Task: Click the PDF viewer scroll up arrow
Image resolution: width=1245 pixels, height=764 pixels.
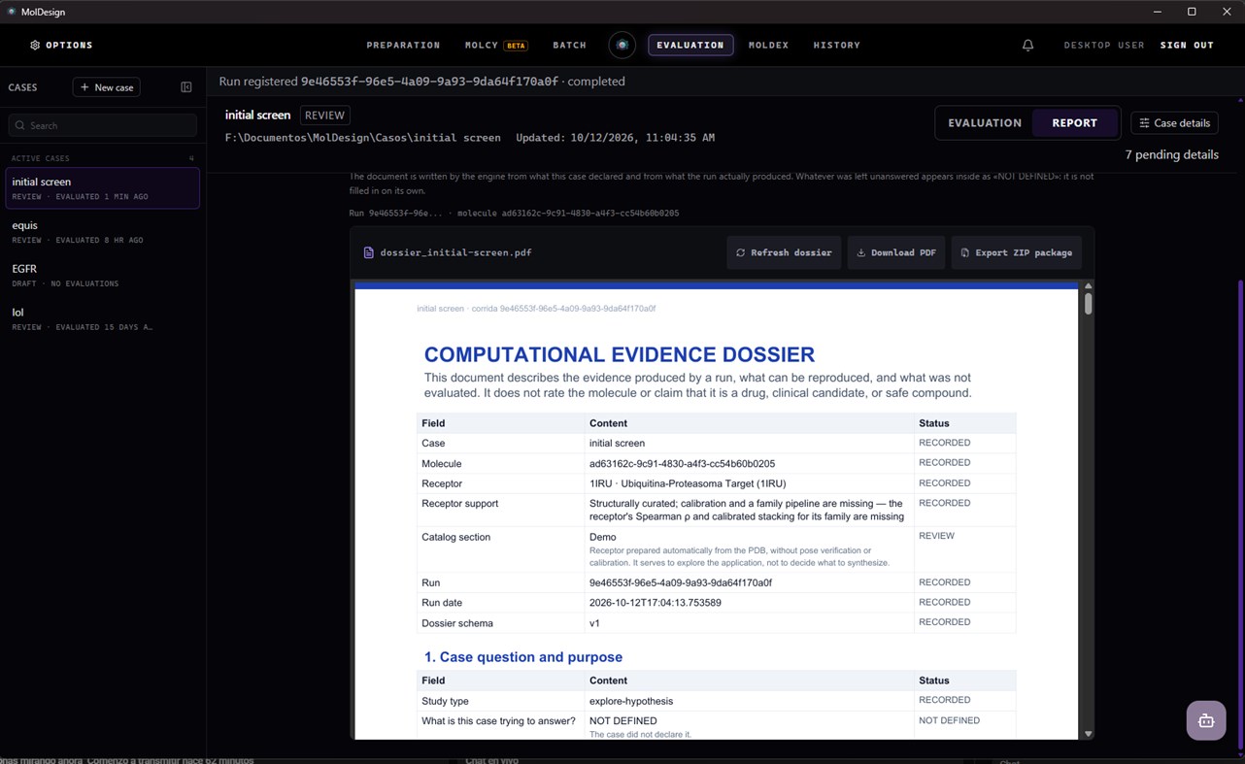Action: click(1088, 286)
